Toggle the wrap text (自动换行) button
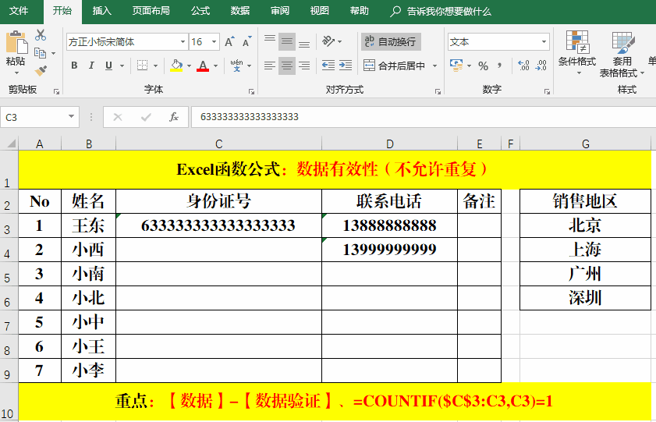Screen dimensions: 656x422 pos(391,42)
